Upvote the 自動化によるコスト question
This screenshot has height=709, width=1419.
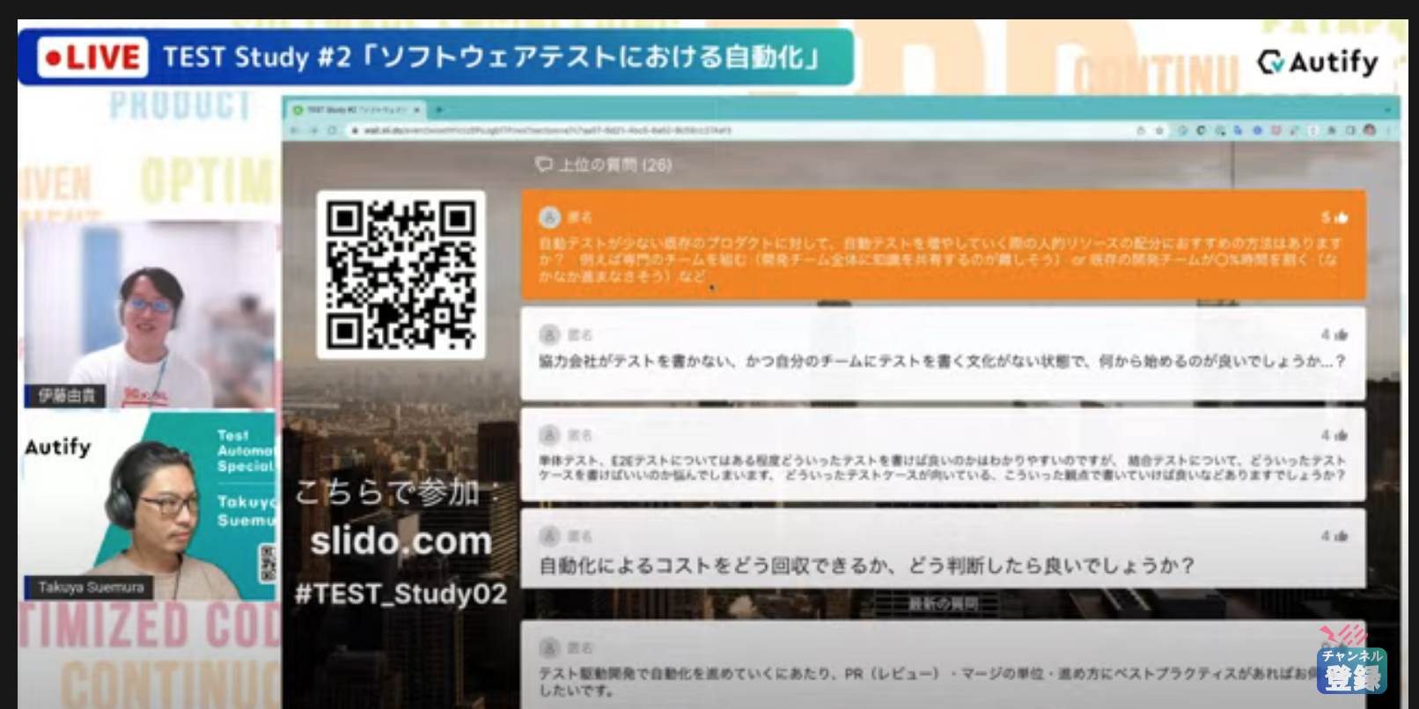click(1334, 536)
